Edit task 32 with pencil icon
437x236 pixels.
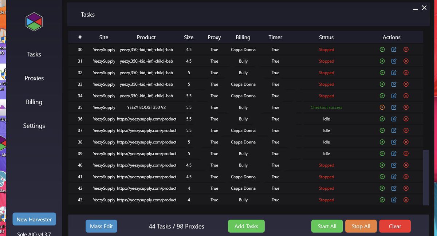pyautogui.click(x=394, y=73)
